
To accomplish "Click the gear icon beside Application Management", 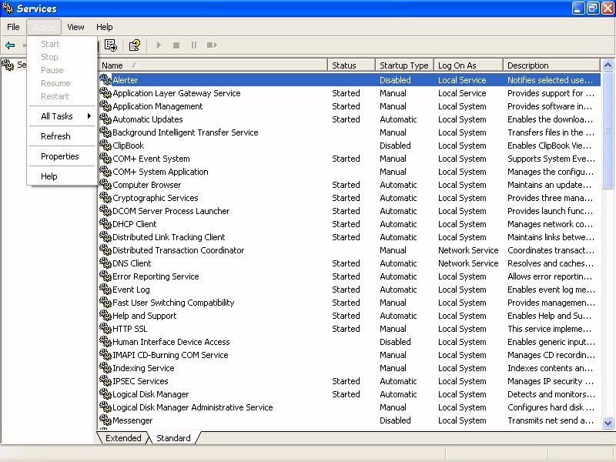I will pyautogui.click(x=105, y=106).
